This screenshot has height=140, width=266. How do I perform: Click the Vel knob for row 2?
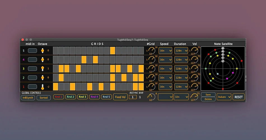(x=195, y=78)
